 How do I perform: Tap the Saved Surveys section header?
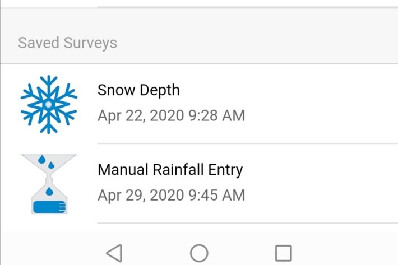pos(67,43)
